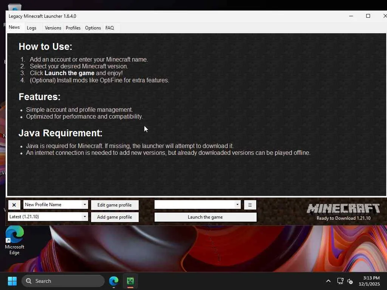This screenshot has height=290, width=387.
Task: Minimize the Legacy Minecraft Launcher window
Action: (351, 16)
